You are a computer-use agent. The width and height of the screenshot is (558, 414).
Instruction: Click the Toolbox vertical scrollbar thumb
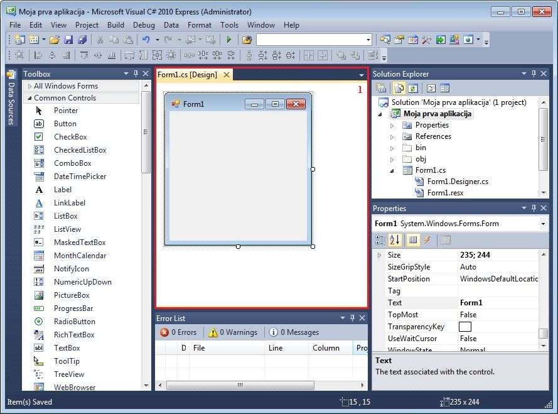146,132
